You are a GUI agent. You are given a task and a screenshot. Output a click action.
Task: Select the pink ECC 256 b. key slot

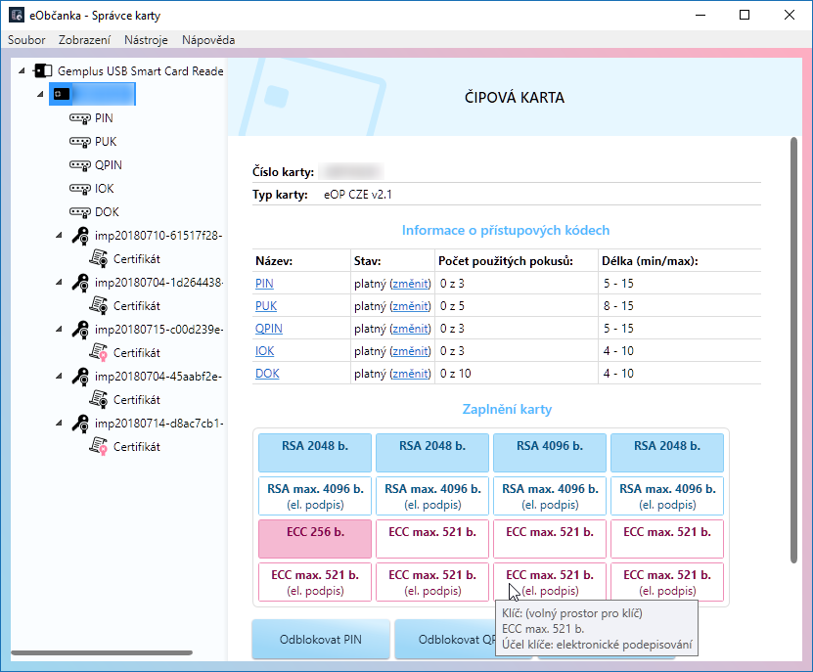pyautogui.click(x=314, y=539)
